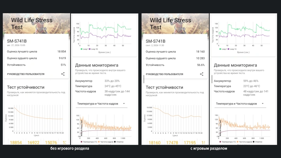Click the purple Loop 18 legend entry

coord(94,49)
